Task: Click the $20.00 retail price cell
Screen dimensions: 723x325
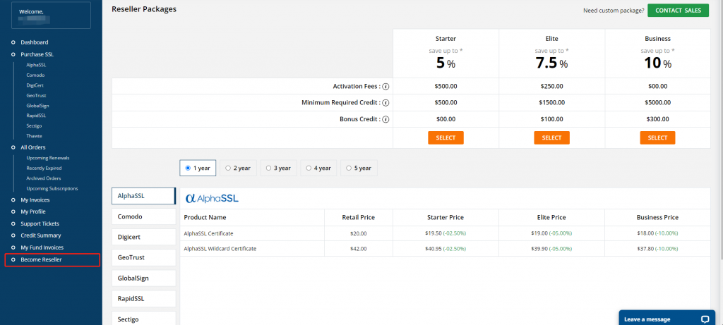Action: [x=358, y=233]
